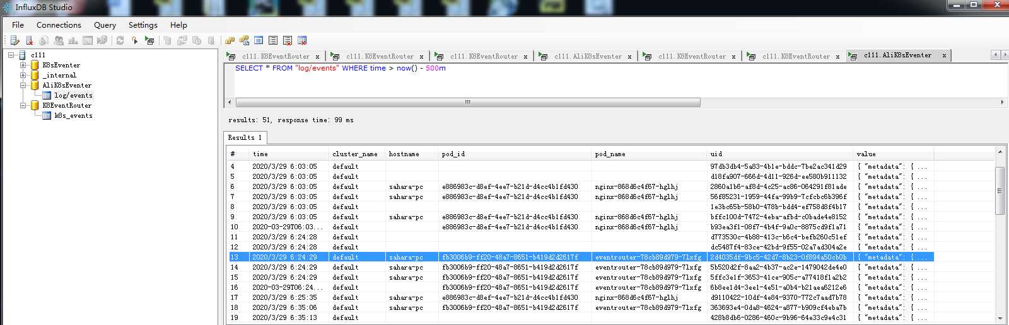Screen dimensions: 1009x325
Task: Click the results grid scroll up arrow
Action: click(1000, 152)
